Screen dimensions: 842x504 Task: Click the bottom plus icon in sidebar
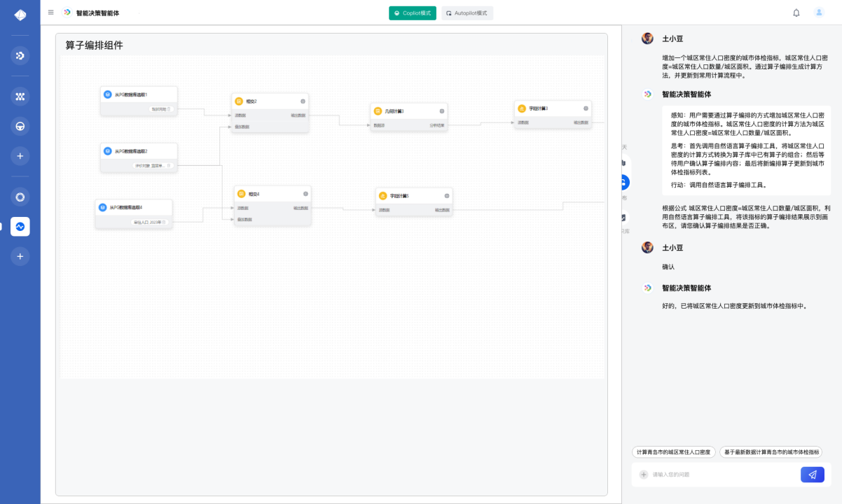[20, 256]
